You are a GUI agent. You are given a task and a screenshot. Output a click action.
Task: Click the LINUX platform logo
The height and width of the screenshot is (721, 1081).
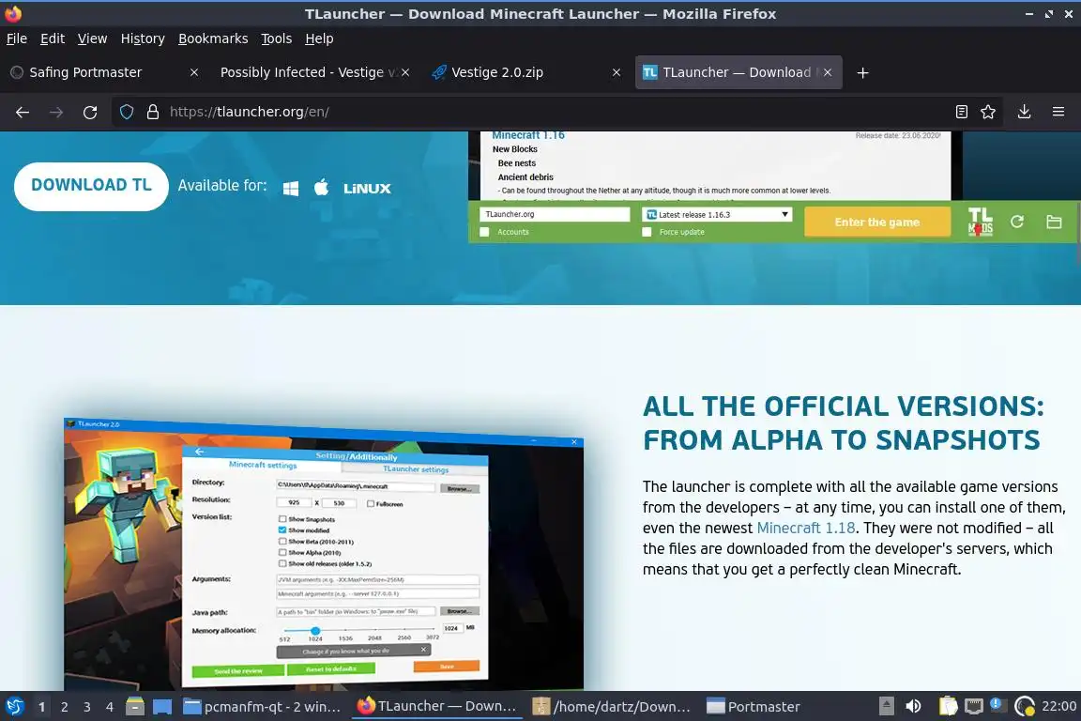pyautogui.click(x=367, y=189)
